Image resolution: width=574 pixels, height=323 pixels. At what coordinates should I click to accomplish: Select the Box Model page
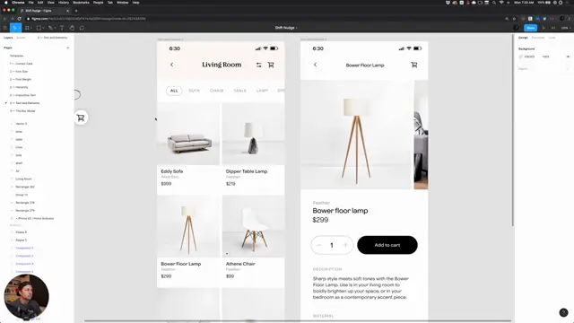(22, 111)
